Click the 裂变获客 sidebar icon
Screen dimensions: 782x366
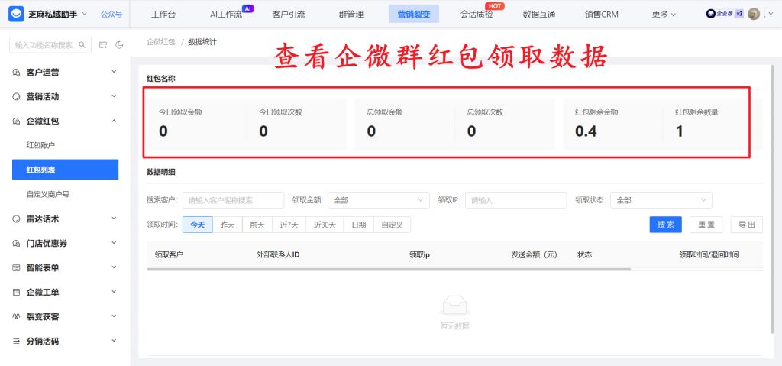point(17,316)
